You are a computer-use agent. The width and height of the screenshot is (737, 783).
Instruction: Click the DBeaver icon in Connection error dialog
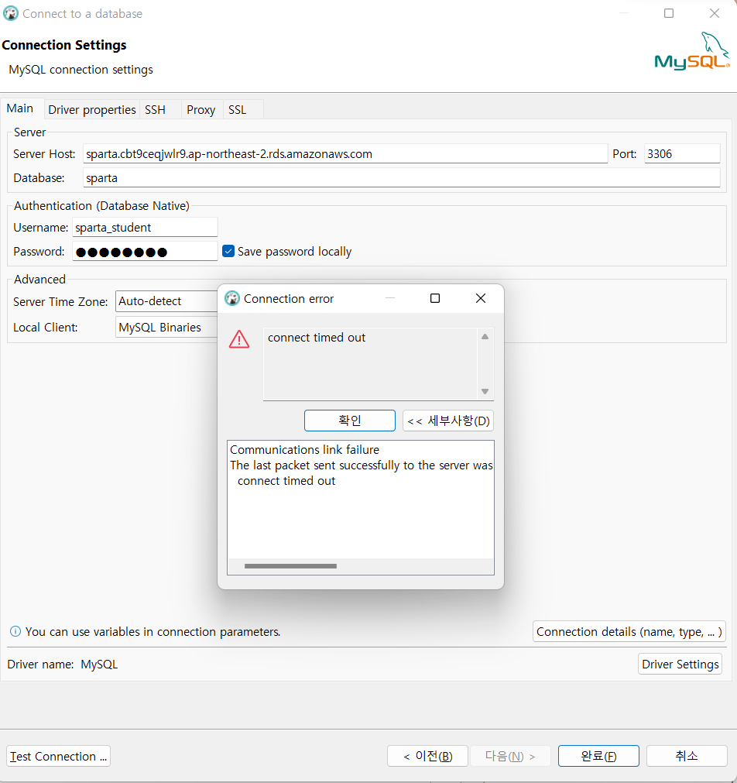pos(232,299)
